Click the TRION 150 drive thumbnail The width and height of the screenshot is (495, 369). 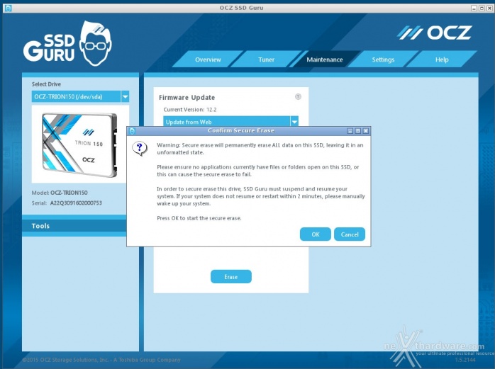80,144
